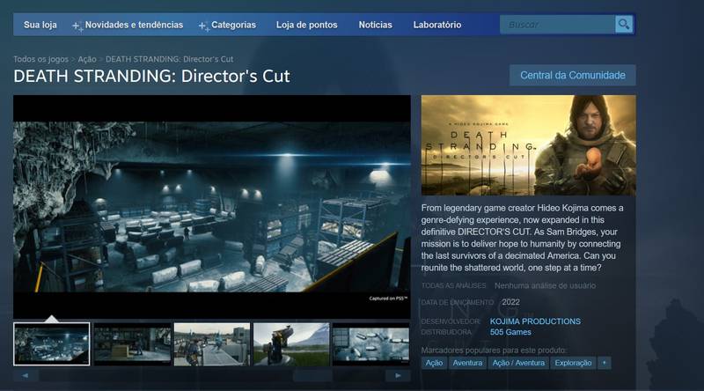Click the search magnifier icon

tap(624, 25)
